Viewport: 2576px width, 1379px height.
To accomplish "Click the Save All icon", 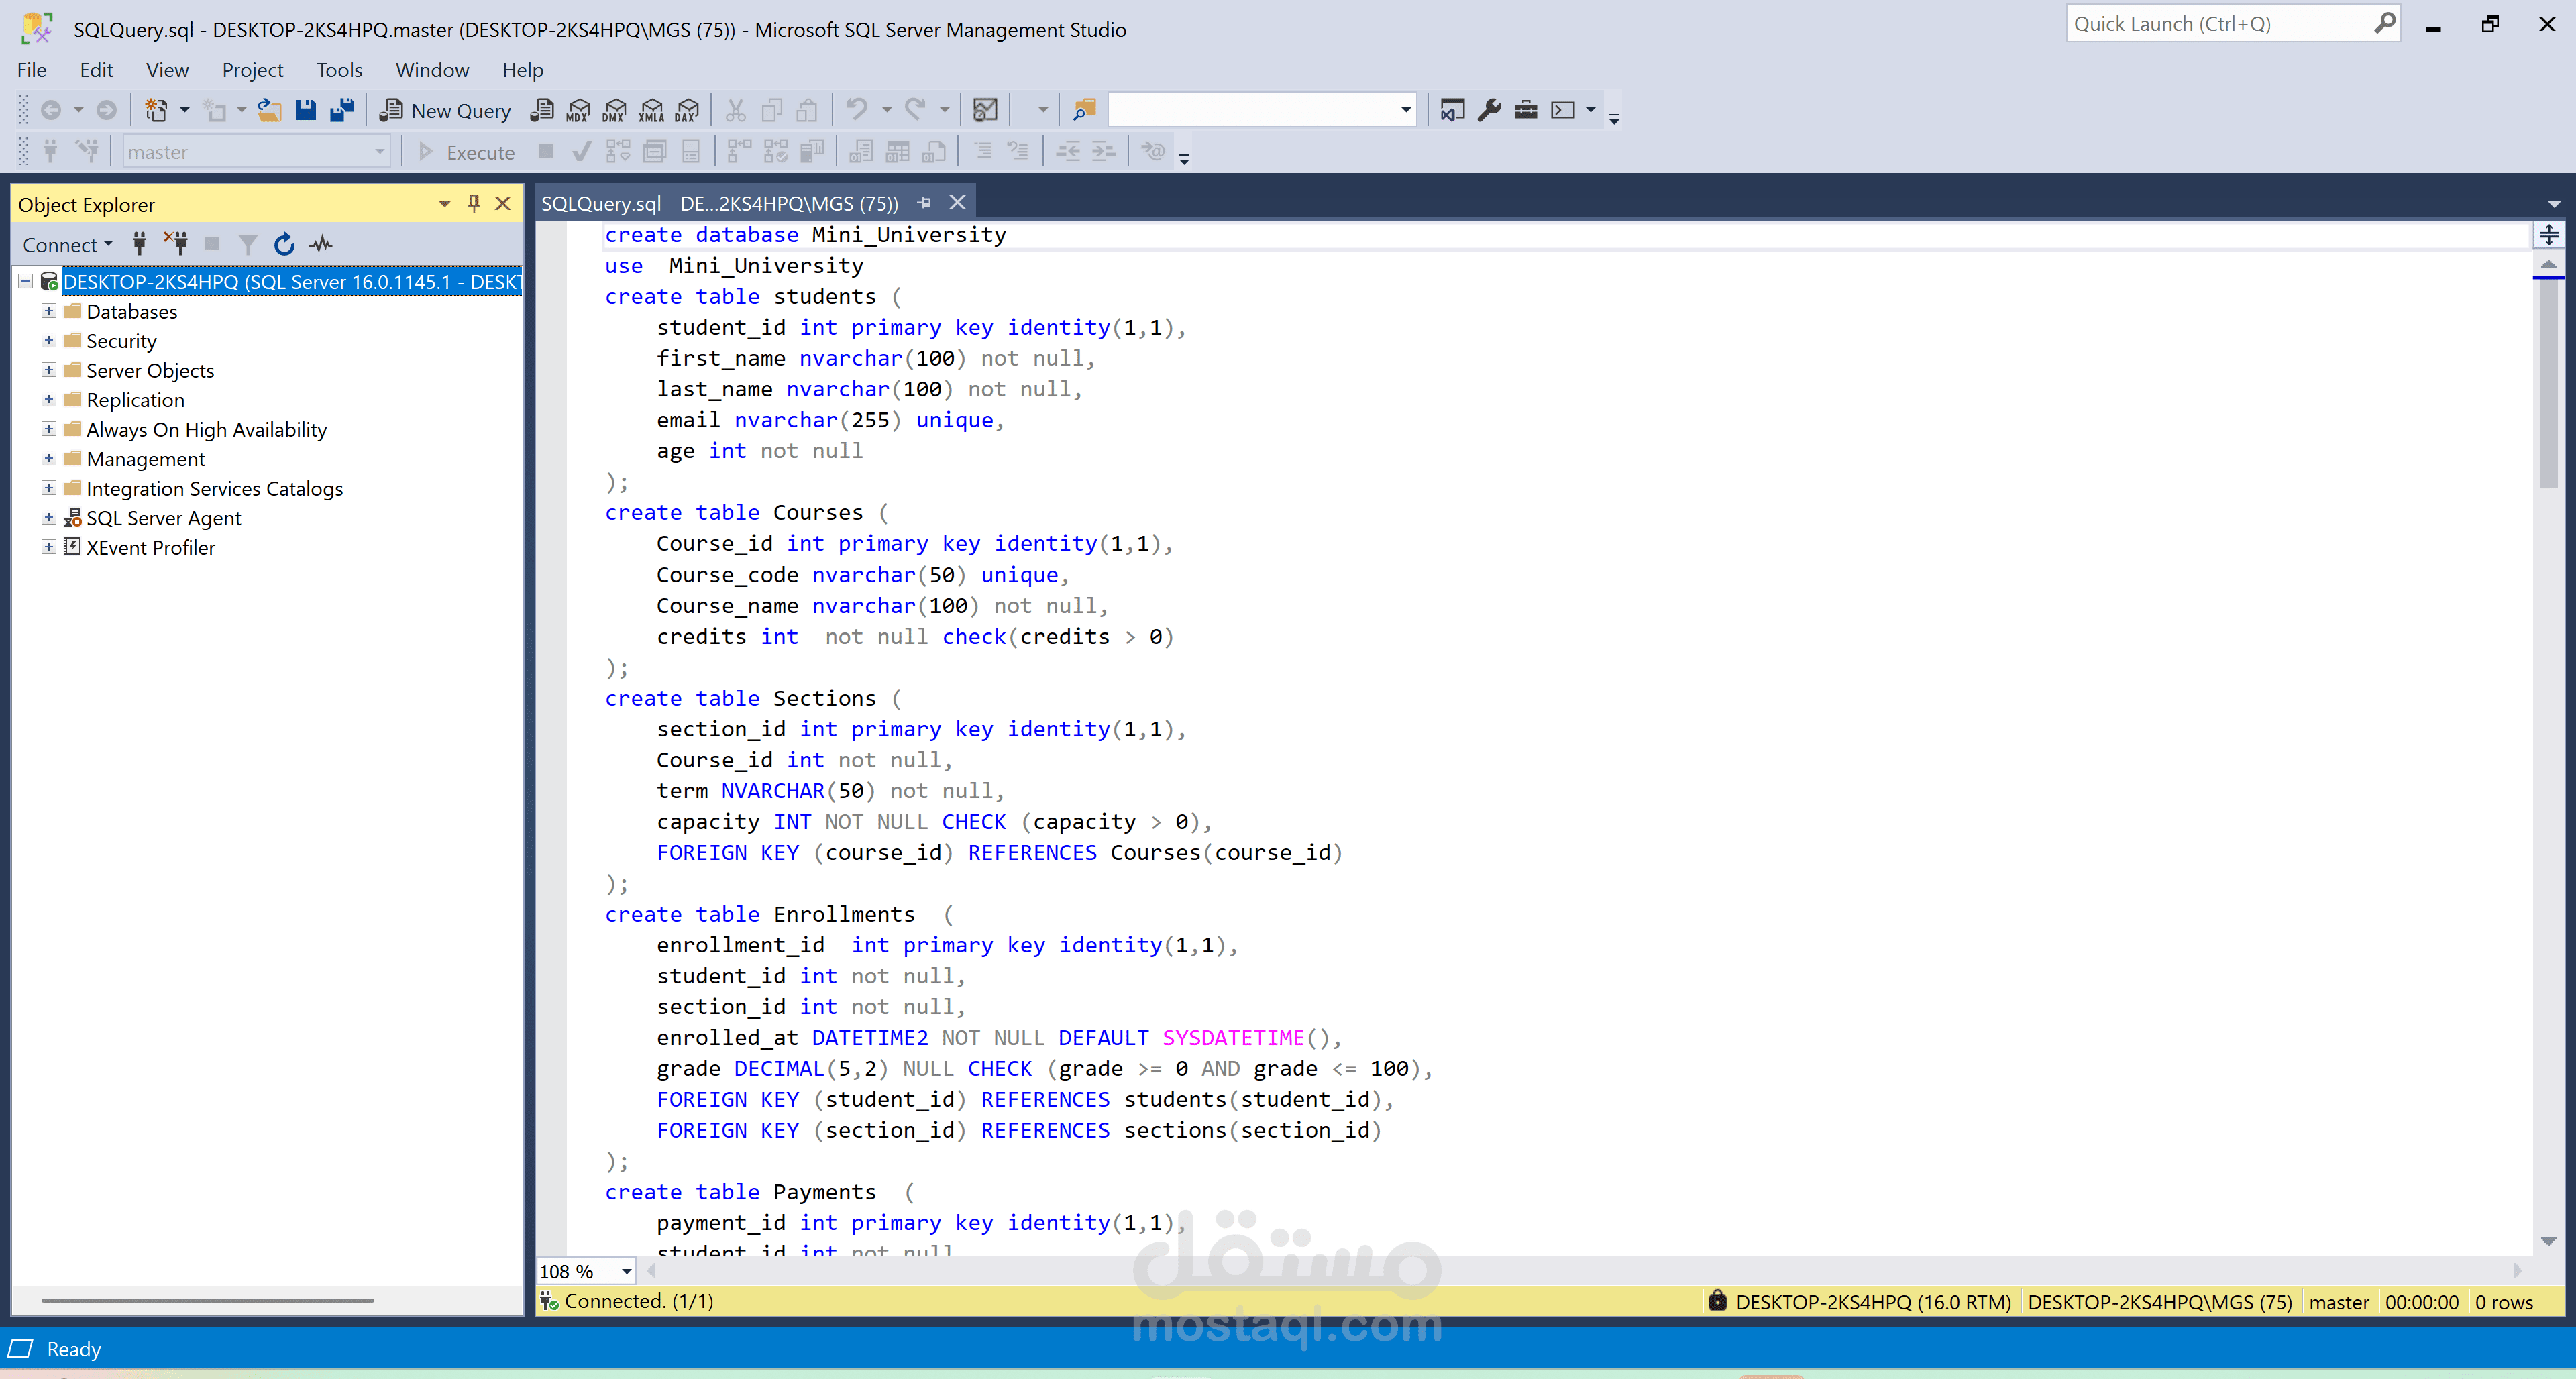I will [342, 110].
